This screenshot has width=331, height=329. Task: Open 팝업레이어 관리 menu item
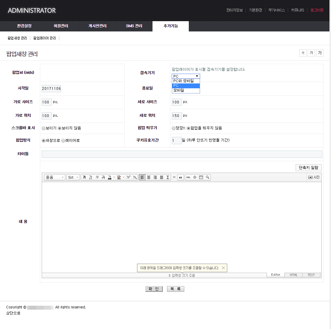pos(45,38)
